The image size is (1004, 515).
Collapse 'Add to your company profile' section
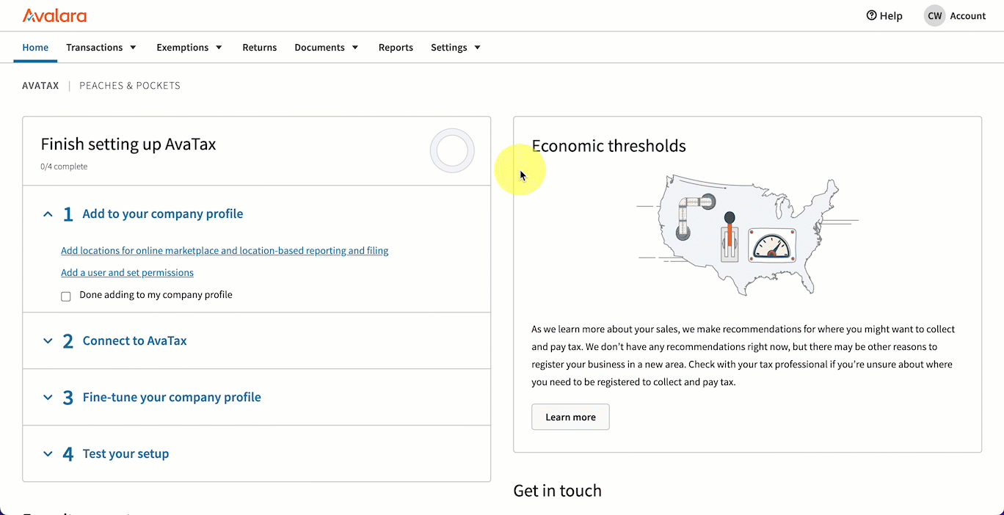tap(48, 214)
